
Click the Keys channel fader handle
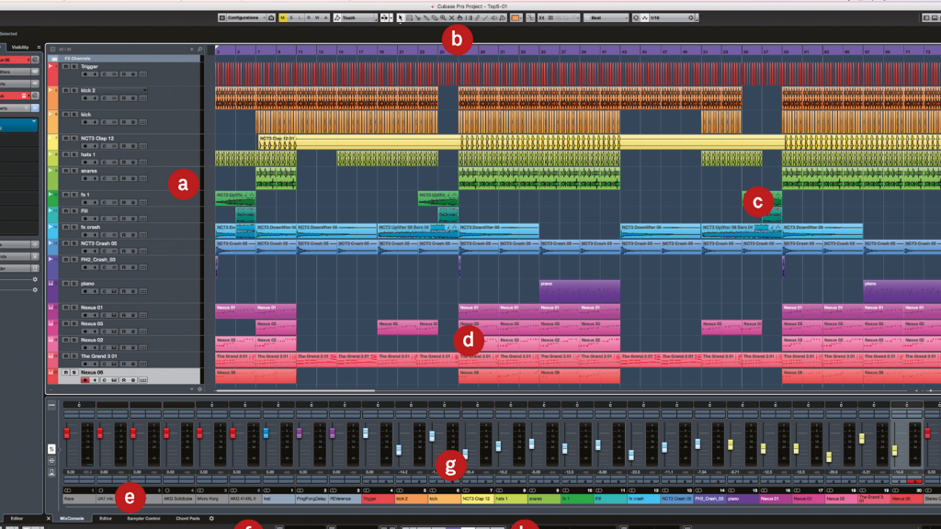tap(66, 433)
